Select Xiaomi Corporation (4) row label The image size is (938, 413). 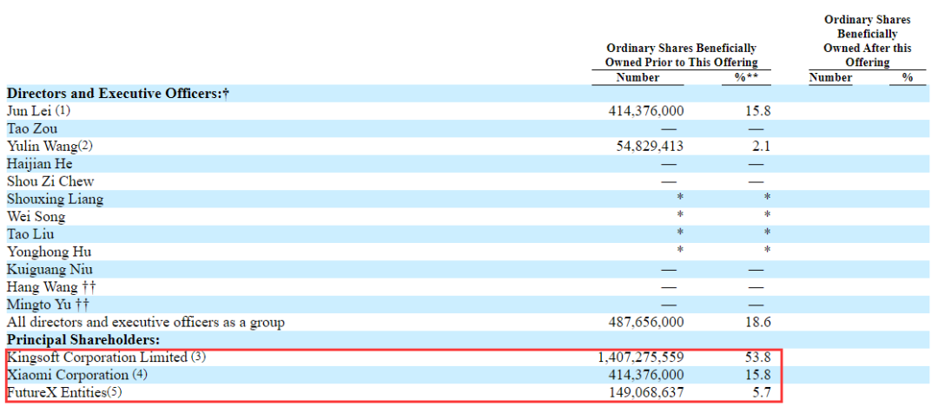76,376
